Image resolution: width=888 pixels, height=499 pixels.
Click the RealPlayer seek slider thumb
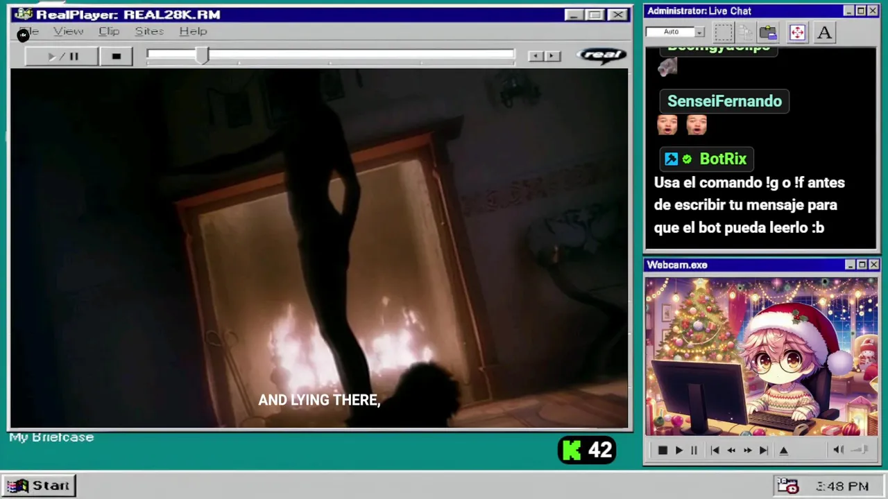[x=202, y=55]
